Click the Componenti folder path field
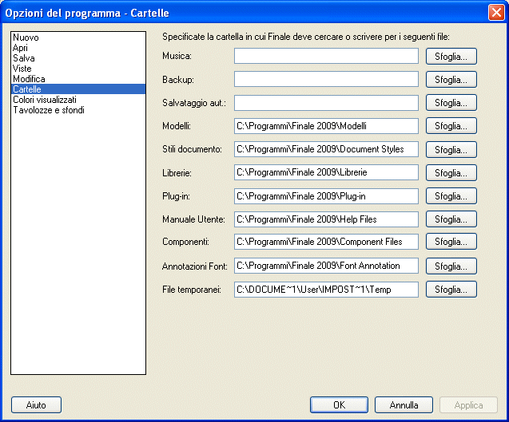Screen dimensions: 509x422 click(326, 242)
